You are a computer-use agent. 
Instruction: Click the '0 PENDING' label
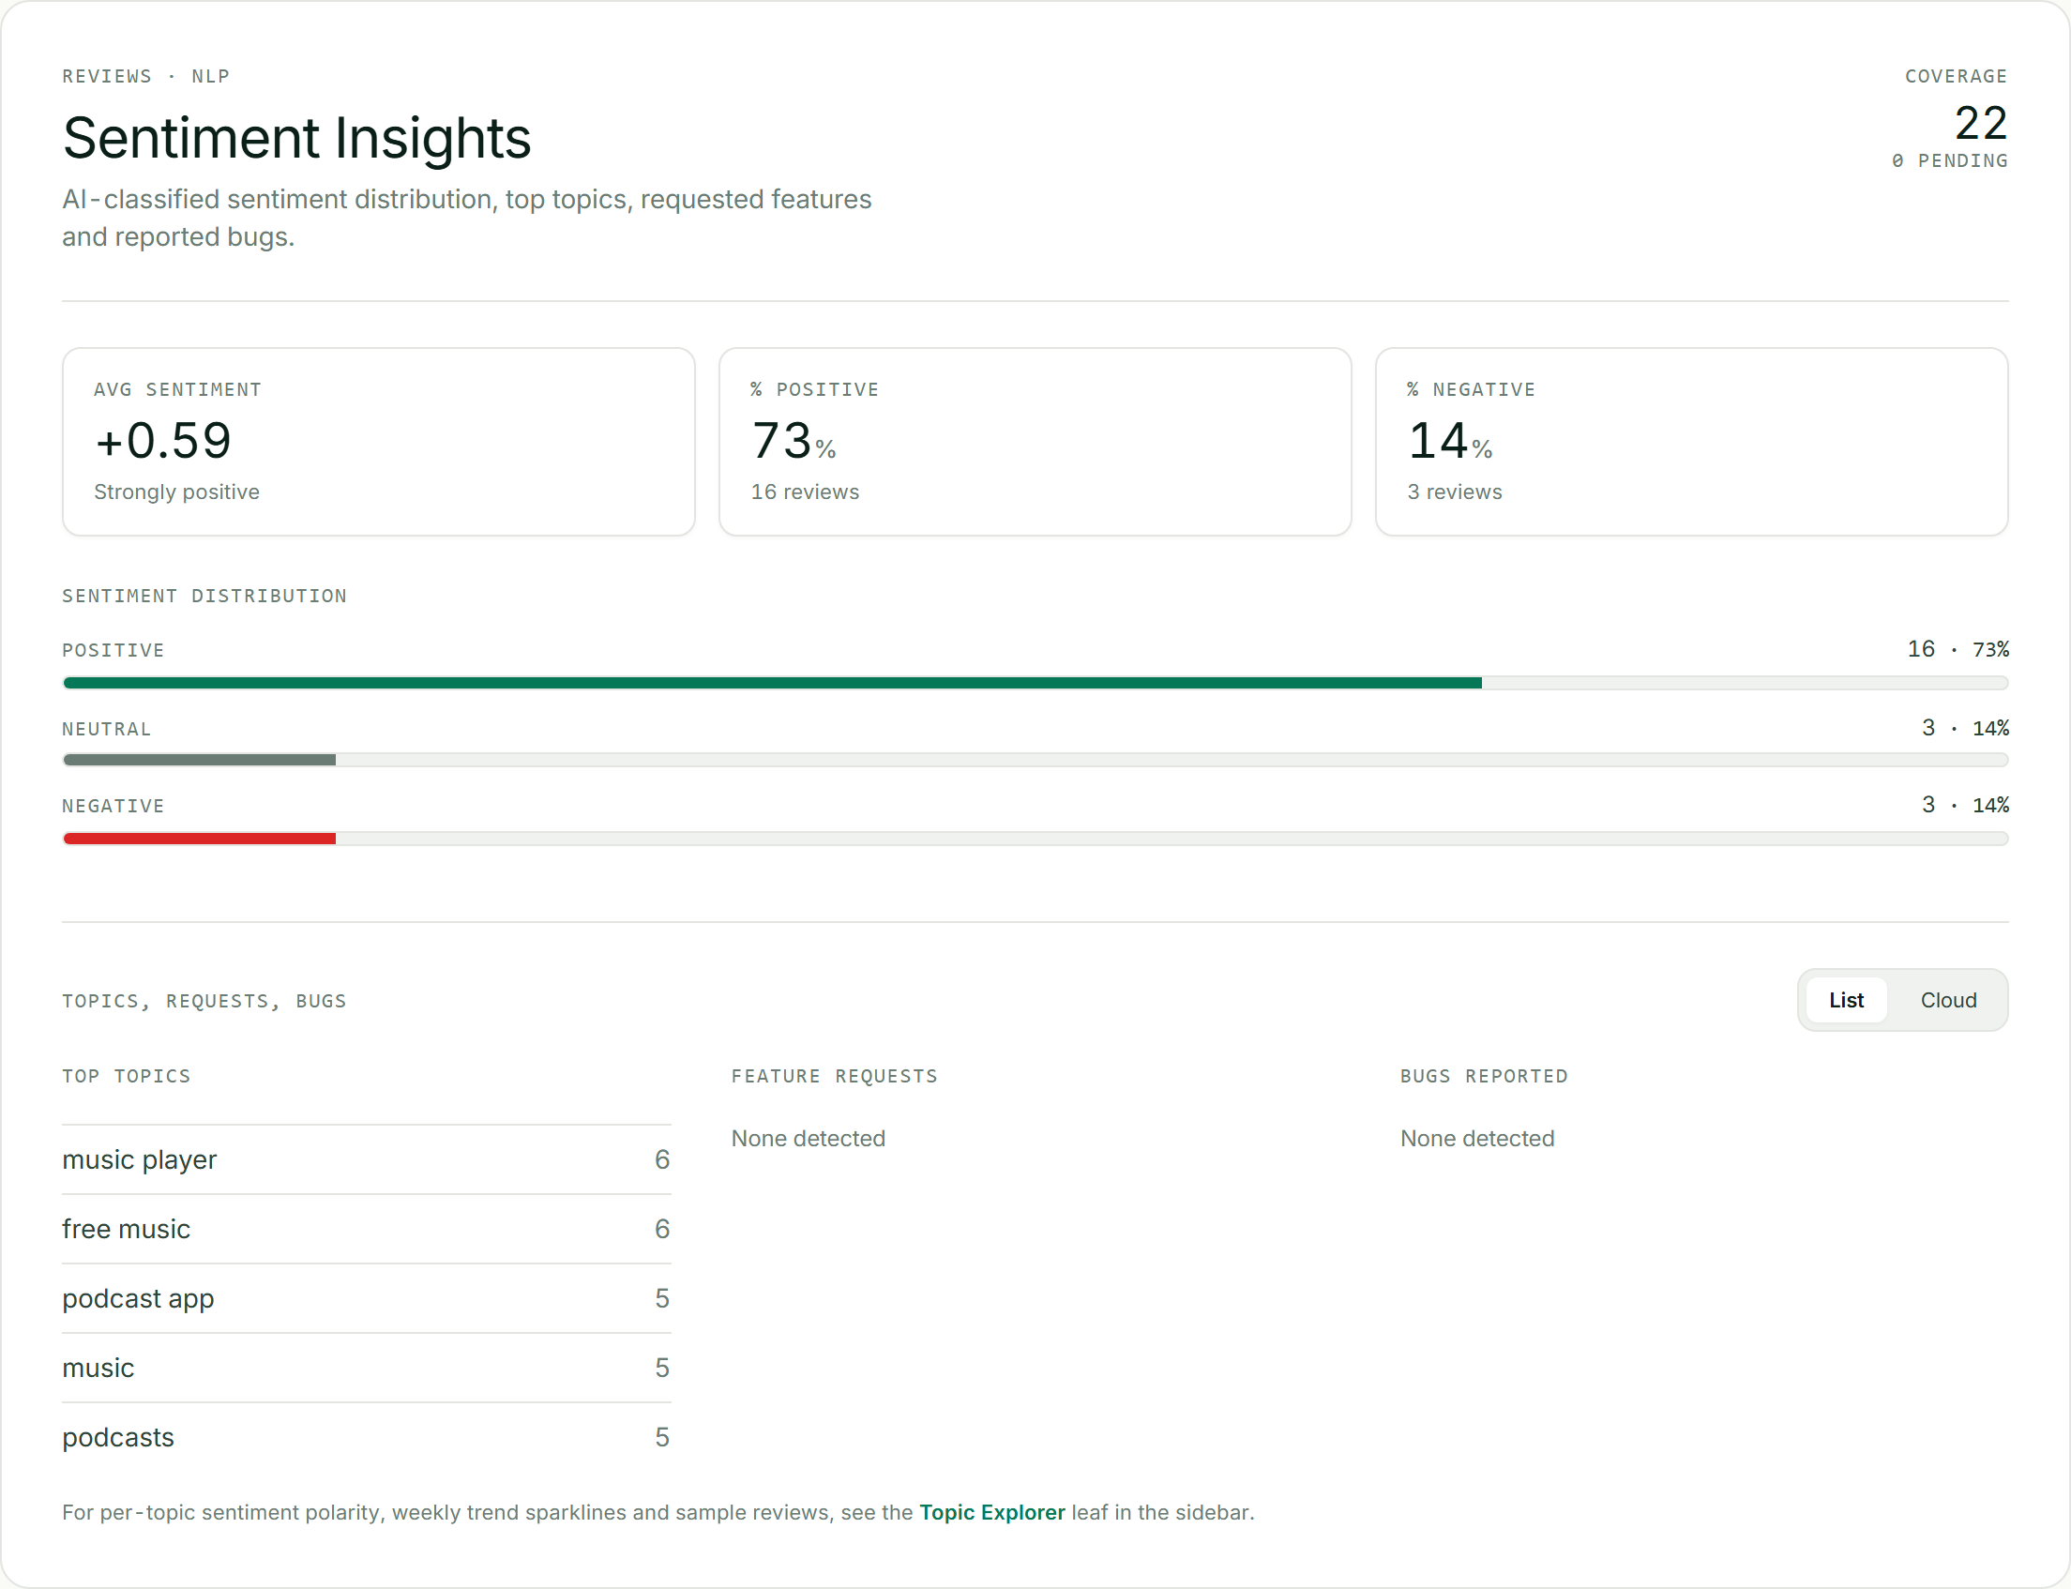(1949, 160)
